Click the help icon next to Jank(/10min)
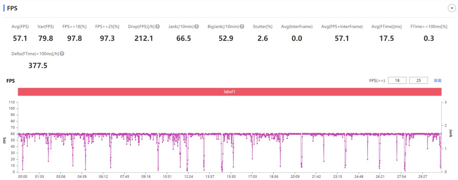Viewport: 458px width, 180px height. pyautogui.click(x=197, y=27)
